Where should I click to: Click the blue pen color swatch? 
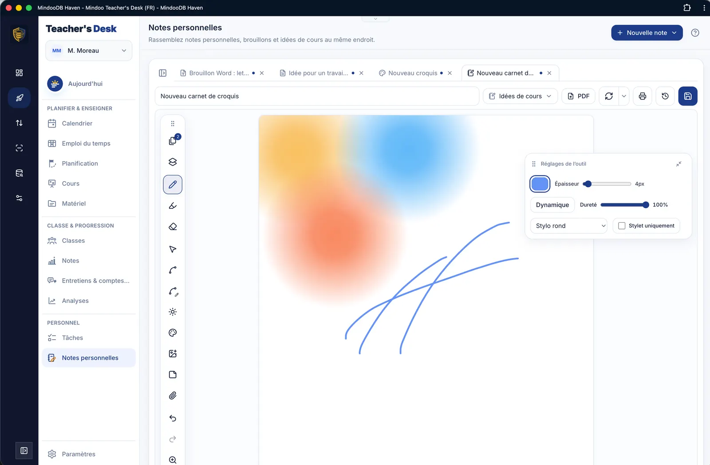(x=540, y=184)
